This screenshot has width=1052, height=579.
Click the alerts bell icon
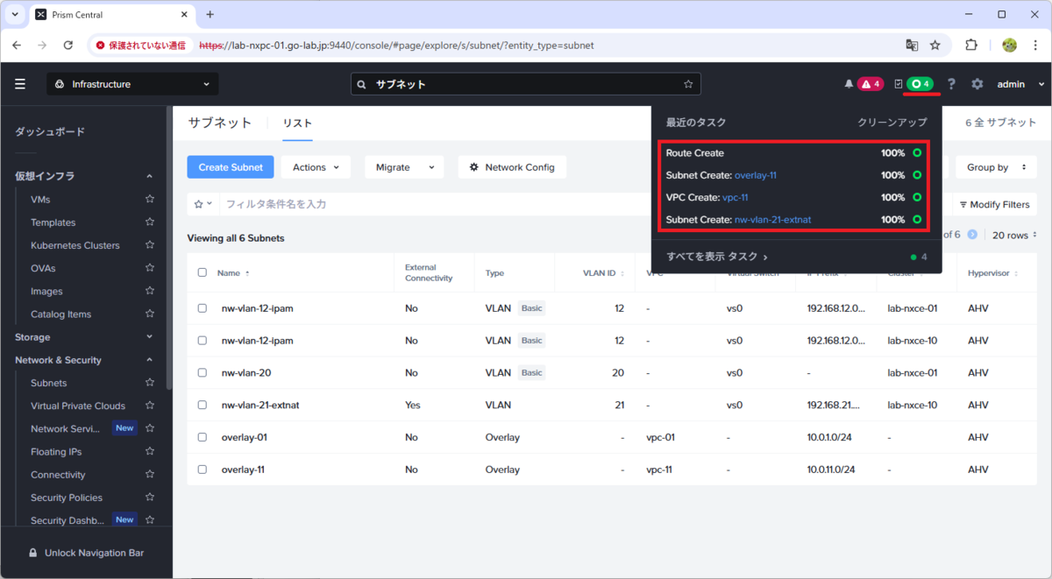click(849, 84)
